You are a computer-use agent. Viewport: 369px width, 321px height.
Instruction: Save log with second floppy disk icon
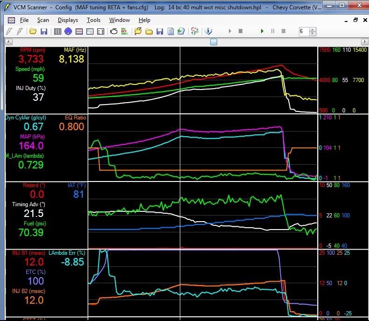click(x=160, y=31)
